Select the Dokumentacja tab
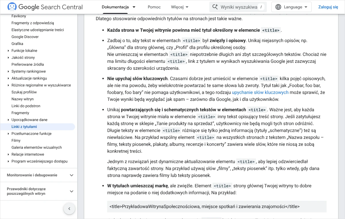 (115, 7)
